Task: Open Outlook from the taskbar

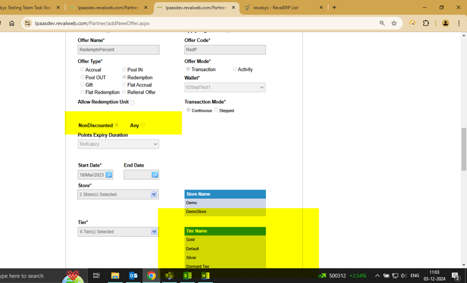Action: click(x=133, y=275)
